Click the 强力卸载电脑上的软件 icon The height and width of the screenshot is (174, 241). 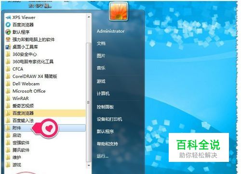click(x=8, y=40)
